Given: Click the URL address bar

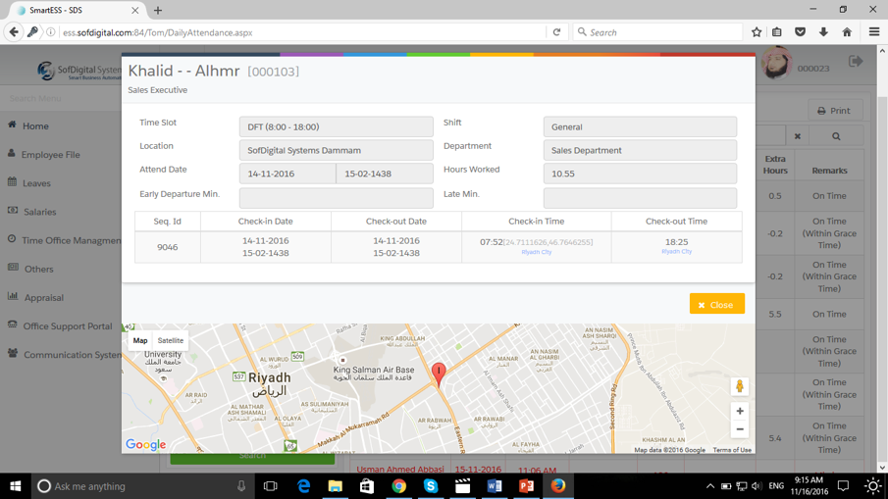Looking at the screenshot, I should (303, 32).
